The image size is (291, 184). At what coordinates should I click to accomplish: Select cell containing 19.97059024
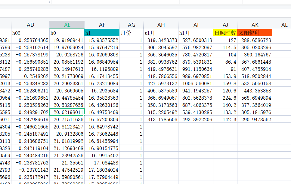coord(67,47)
